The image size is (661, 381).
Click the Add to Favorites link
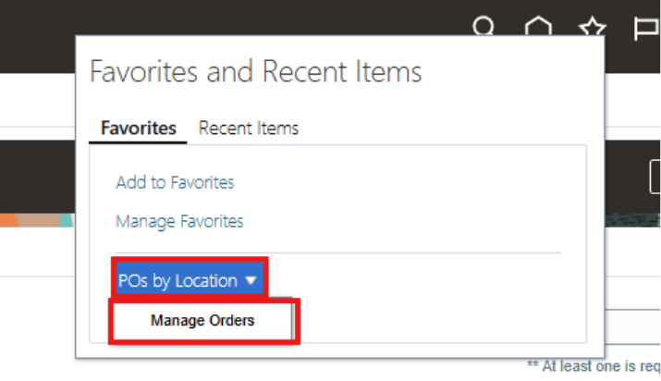coord(175,182)
